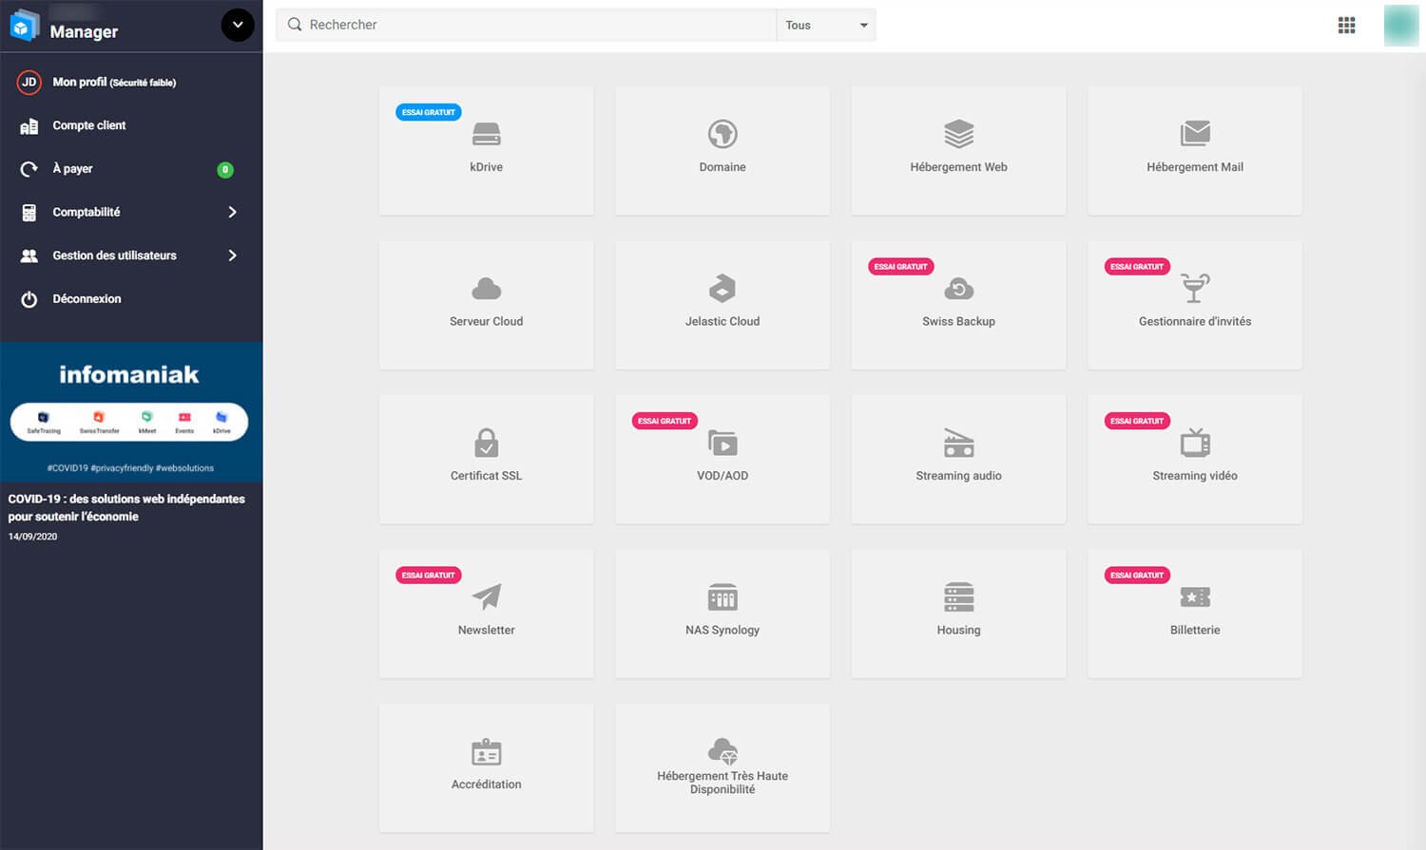Click the search magnifier icon
Image resolution: width=1426 pixels, height=850 pixels.
coord(295,25)
